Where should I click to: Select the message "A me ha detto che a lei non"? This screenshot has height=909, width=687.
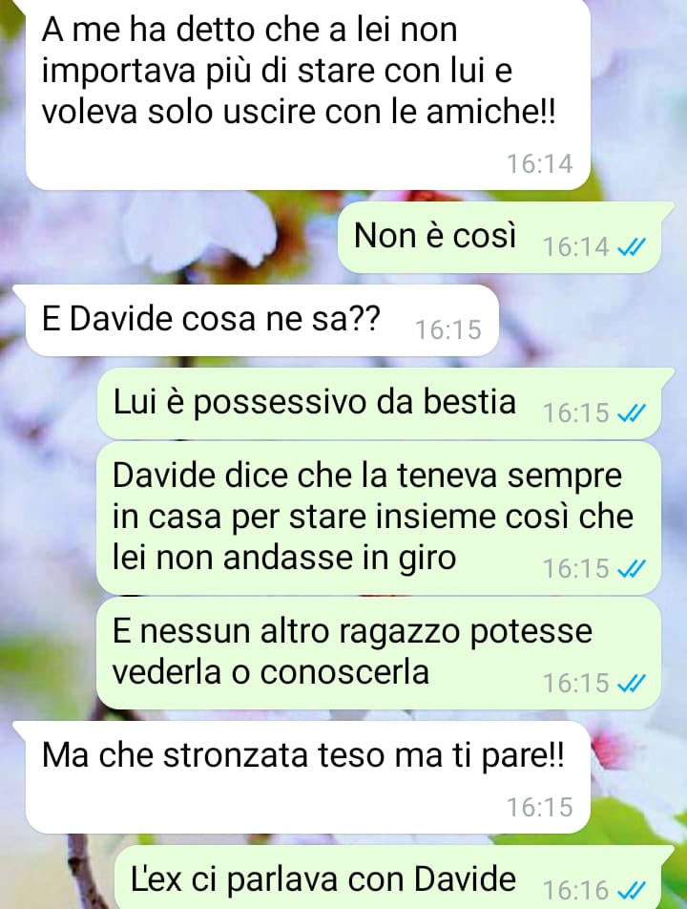308,94
